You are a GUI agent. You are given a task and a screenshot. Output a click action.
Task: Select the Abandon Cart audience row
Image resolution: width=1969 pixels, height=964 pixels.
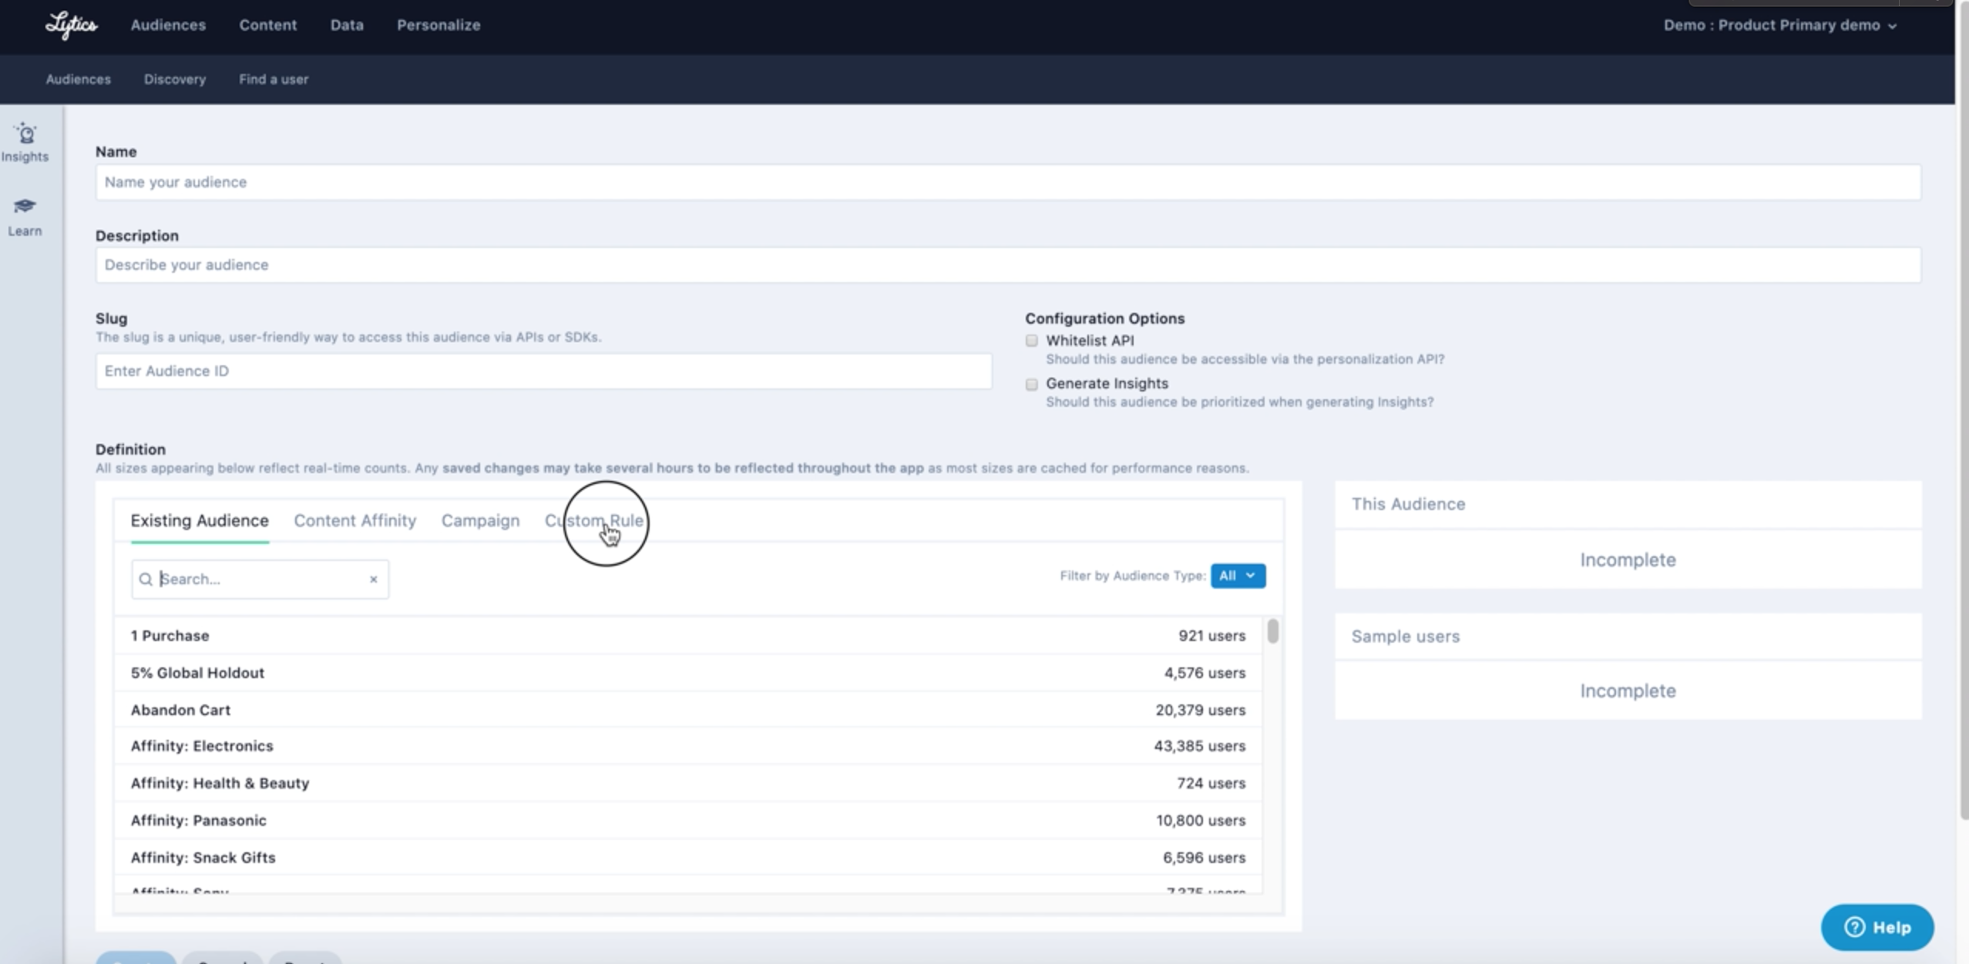pos(687,710)
